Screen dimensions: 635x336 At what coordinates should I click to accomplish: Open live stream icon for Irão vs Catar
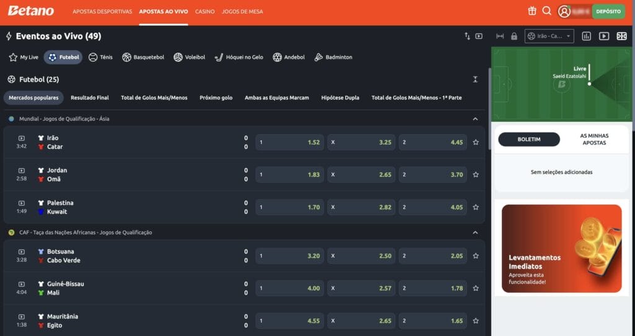pos(22,138)
